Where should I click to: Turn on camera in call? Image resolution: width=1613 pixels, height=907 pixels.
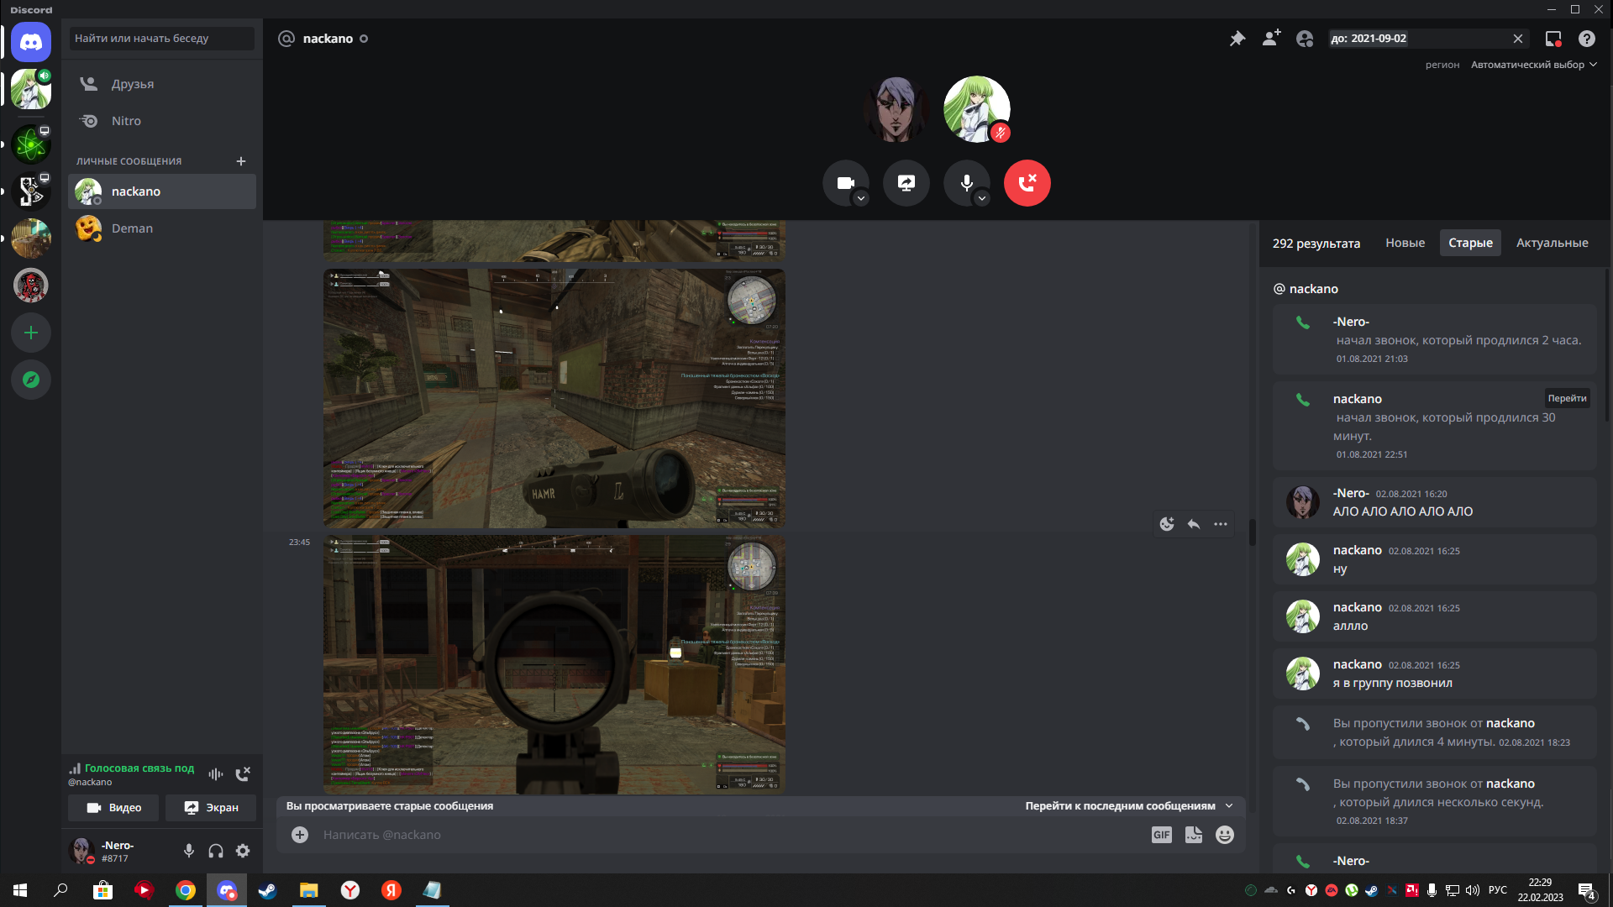(846, 183)
